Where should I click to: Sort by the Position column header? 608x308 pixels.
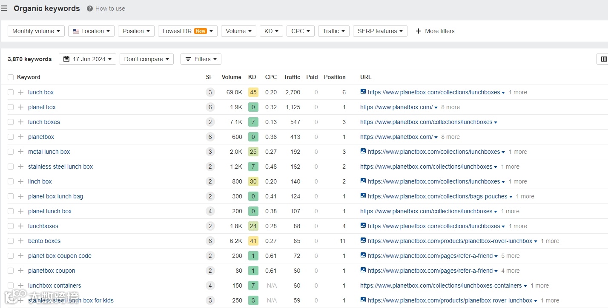coord(335,77)
